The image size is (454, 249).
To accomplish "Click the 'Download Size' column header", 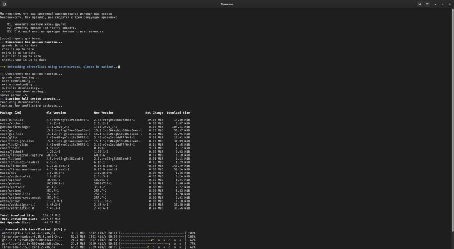I will 178,113.
